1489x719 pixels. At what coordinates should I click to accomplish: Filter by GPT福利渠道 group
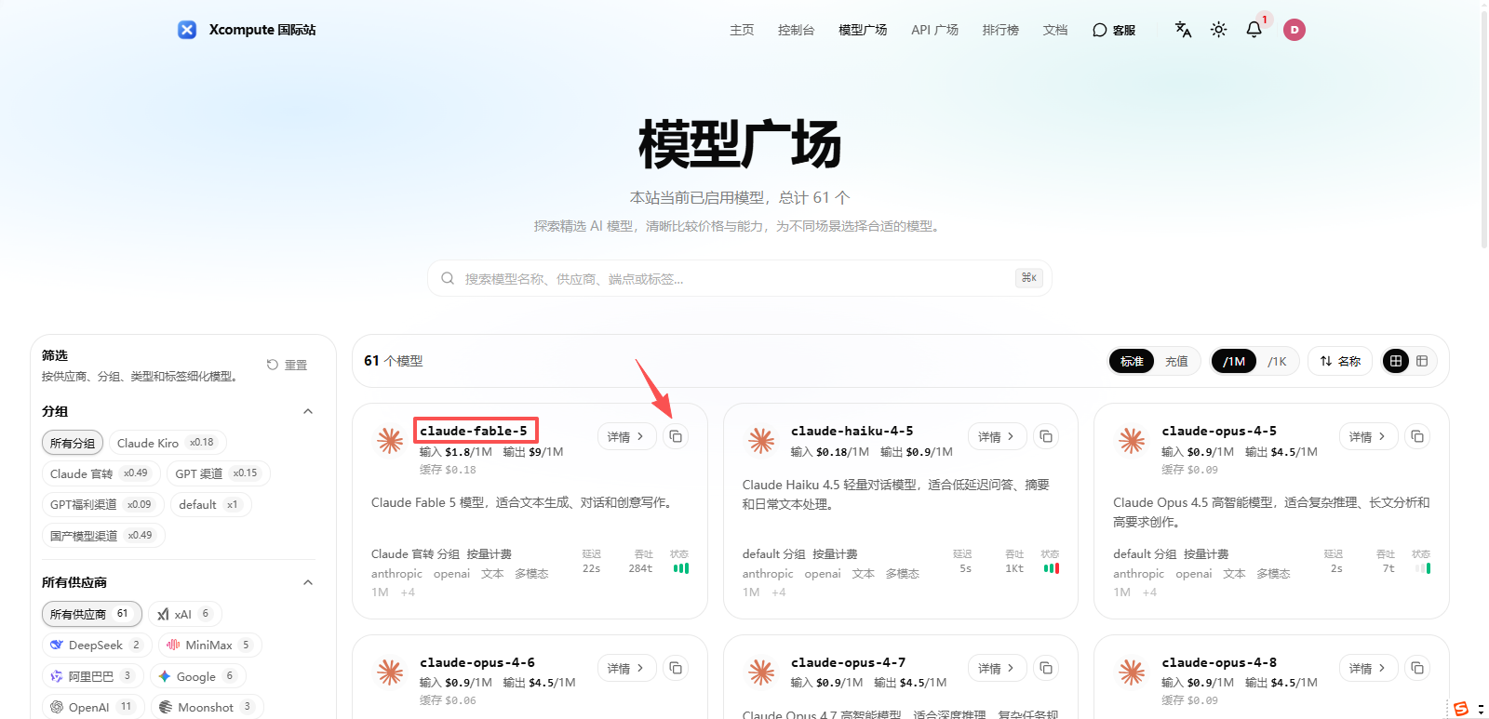(x=102, y=504)
